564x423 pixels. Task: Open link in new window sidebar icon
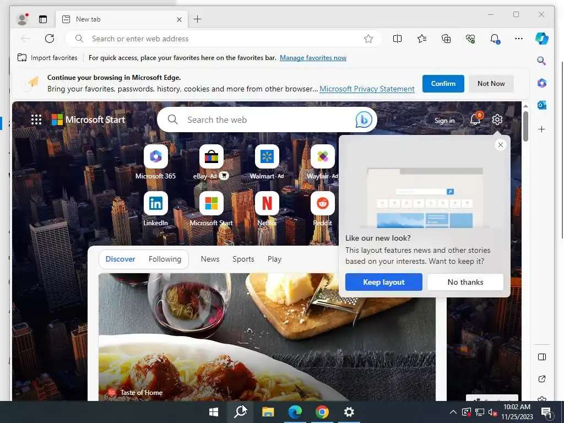[542, 379]
